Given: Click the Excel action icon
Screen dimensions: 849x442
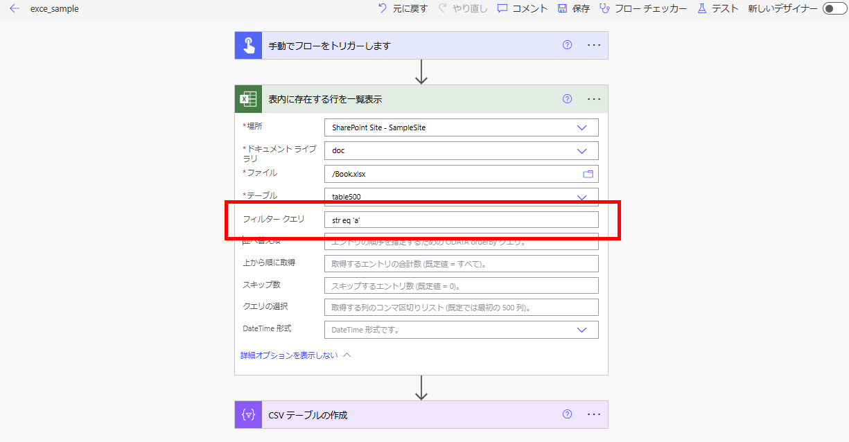Looking at the screenshot, I should [248, 98].
